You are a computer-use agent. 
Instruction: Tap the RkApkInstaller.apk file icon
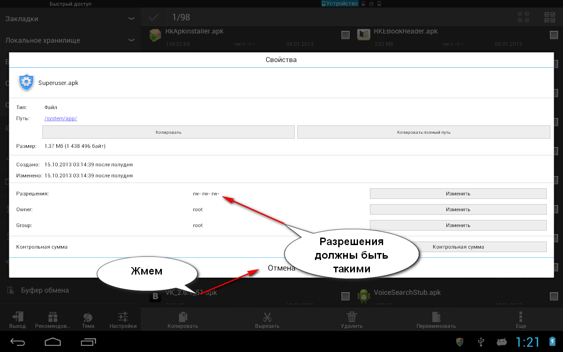[155, 35]
